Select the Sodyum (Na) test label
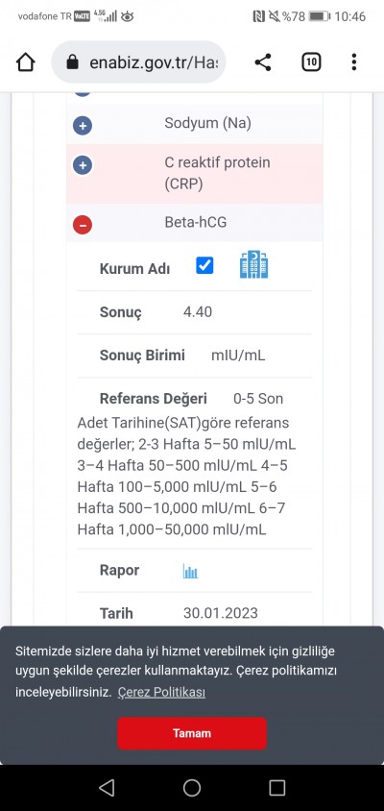The width and height of the screenshot is (384, 811). coord(207,123)
